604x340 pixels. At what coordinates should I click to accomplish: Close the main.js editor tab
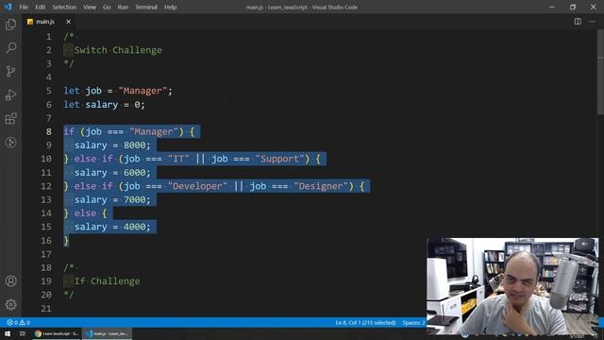[68, 22]
